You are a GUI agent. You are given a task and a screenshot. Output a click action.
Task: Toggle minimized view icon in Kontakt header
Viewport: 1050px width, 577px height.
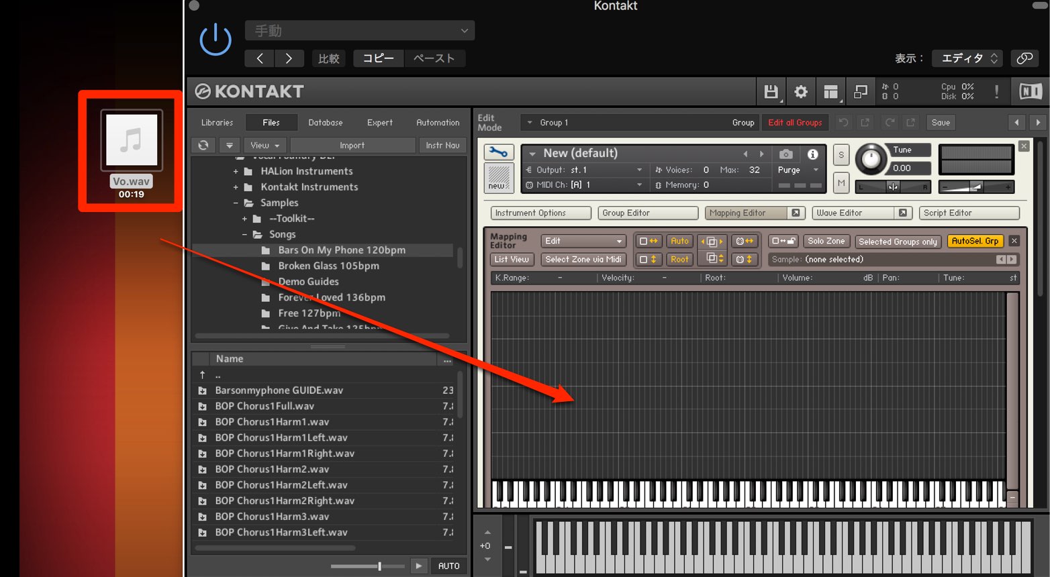tap(860, 92)
